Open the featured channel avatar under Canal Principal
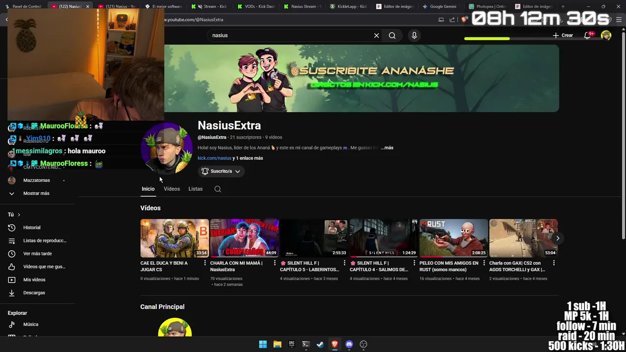The width and height of the screenshot is (626, 352). click(175, 328)
